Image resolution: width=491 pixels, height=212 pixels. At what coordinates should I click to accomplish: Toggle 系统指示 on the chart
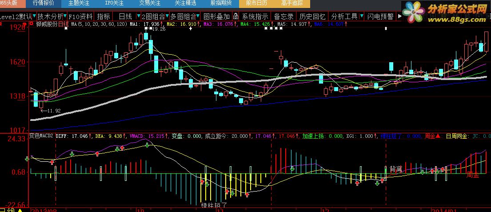tap(255, 16)
